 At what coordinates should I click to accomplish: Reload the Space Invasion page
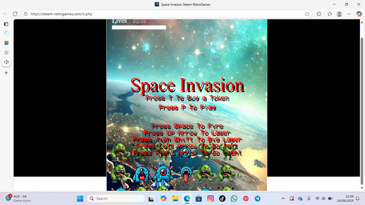point(15,14)
